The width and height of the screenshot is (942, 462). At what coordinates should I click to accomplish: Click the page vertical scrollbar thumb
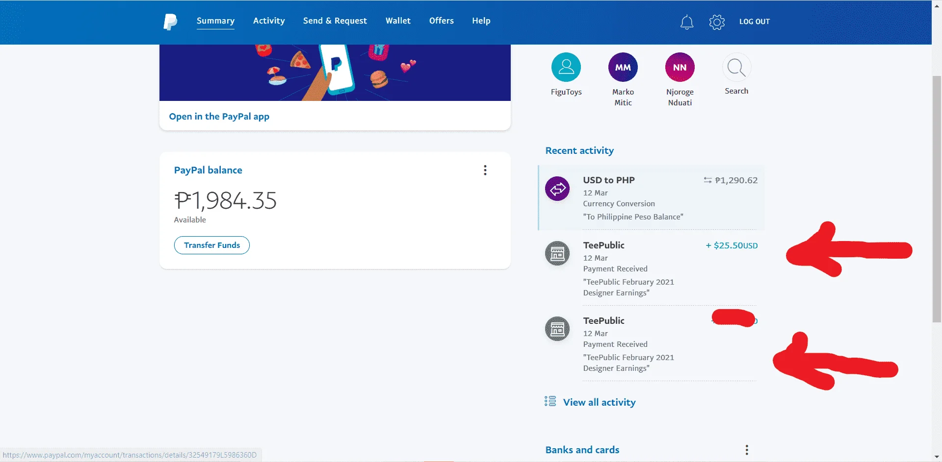pos(937,199)
